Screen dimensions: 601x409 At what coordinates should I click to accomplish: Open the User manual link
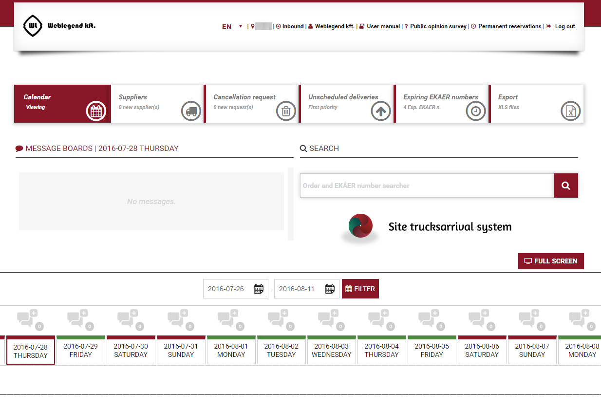(383, 26)
